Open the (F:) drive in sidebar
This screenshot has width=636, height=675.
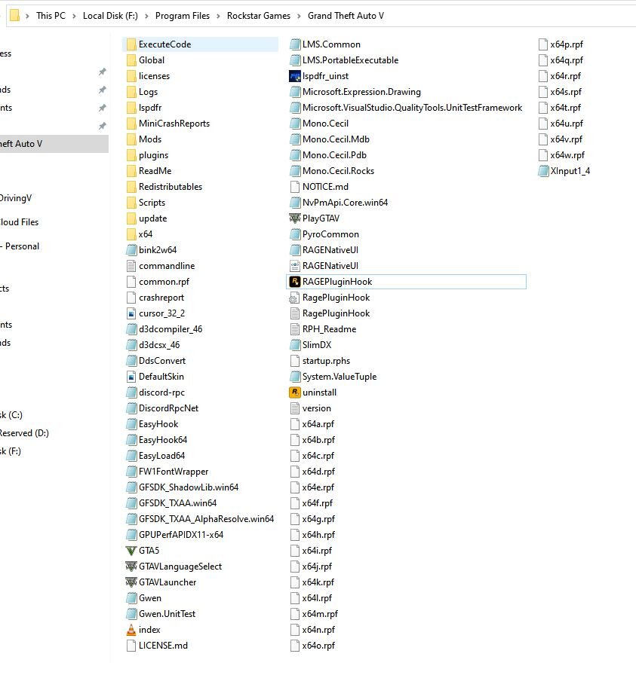pos(11,451)
